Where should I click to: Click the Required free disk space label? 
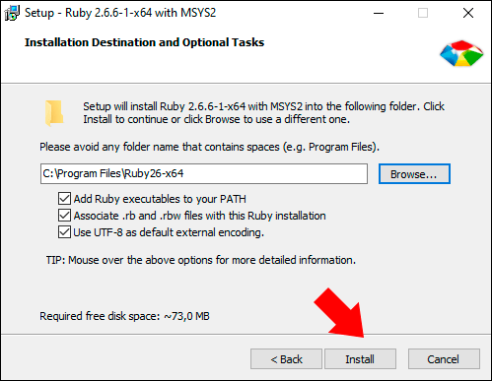[124, 316]
